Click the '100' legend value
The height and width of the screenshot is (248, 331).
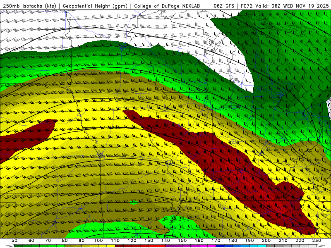tap(98, 241)
